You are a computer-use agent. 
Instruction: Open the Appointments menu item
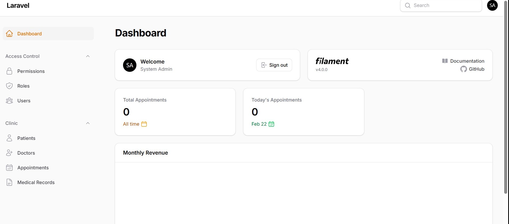pyautogui.click(x=33, y=168)
